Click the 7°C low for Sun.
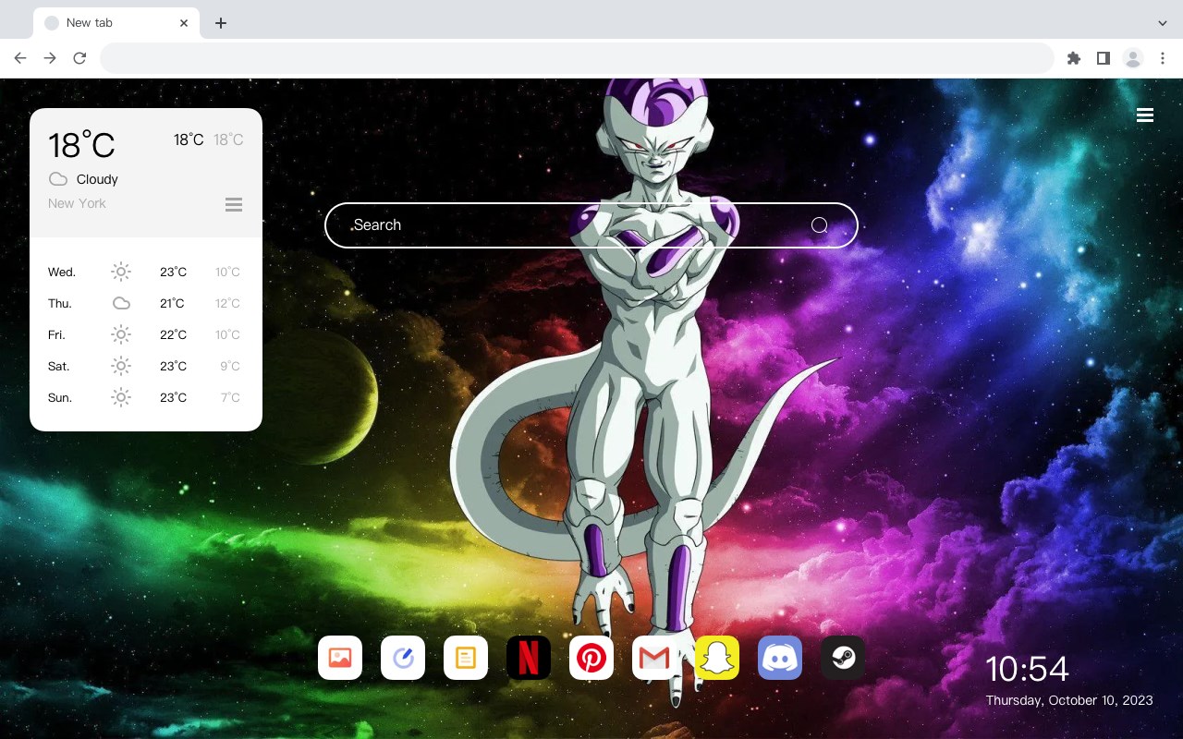 [230, 397]
